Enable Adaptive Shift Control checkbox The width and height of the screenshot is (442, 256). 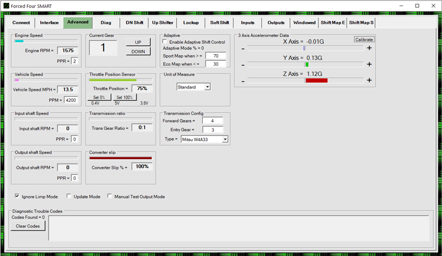coord(165,42)
